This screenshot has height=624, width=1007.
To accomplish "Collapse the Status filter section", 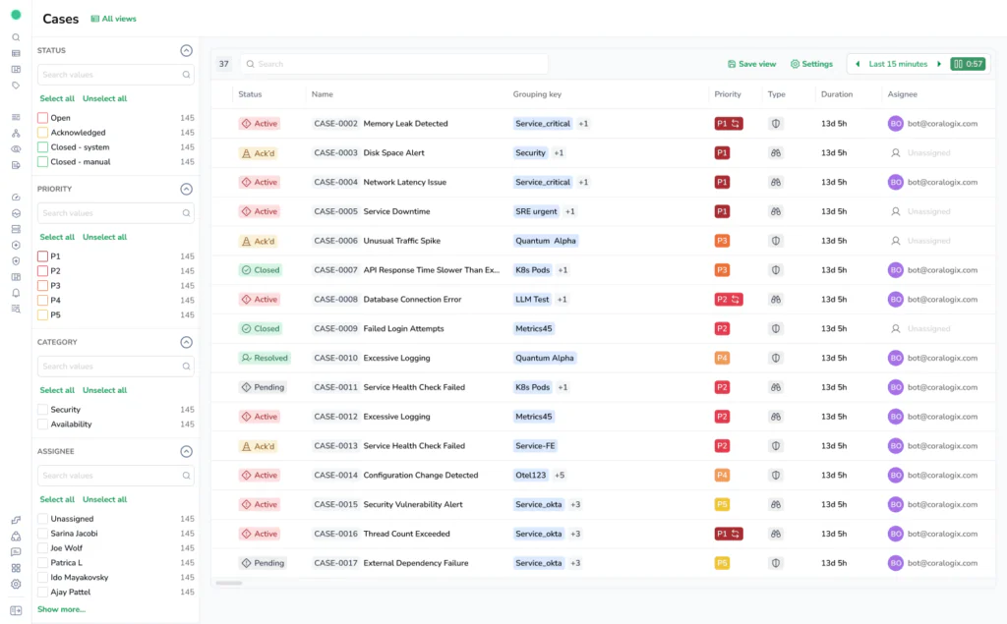I will pos(186,50).
